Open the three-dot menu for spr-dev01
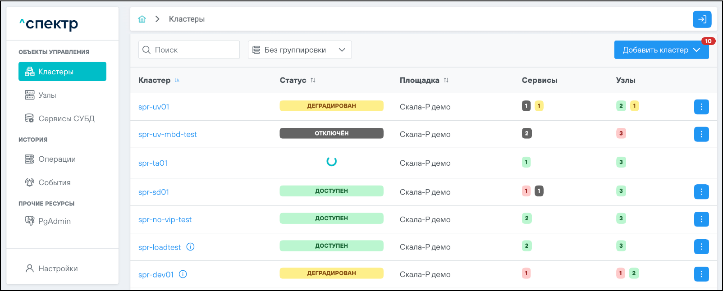This screenshot has width=723, height=291. (x=701, y=274)
